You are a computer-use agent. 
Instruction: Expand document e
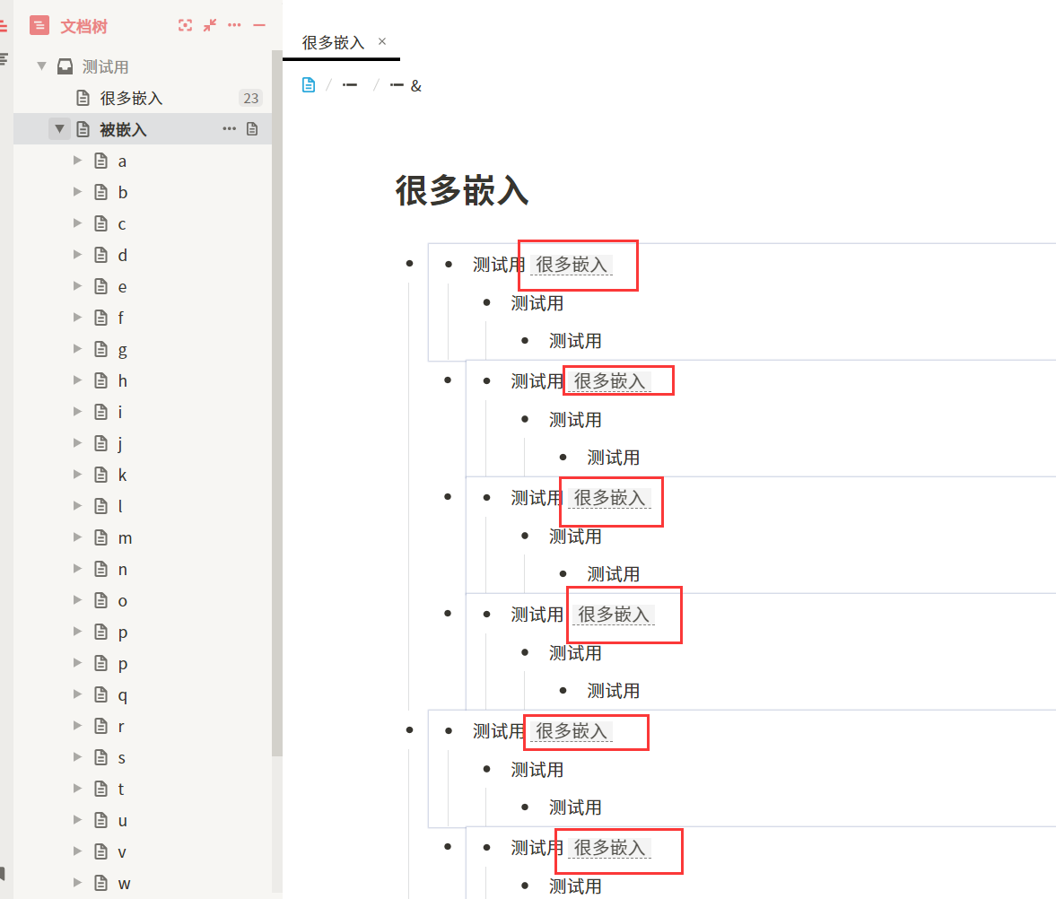(x=77, y=285)
